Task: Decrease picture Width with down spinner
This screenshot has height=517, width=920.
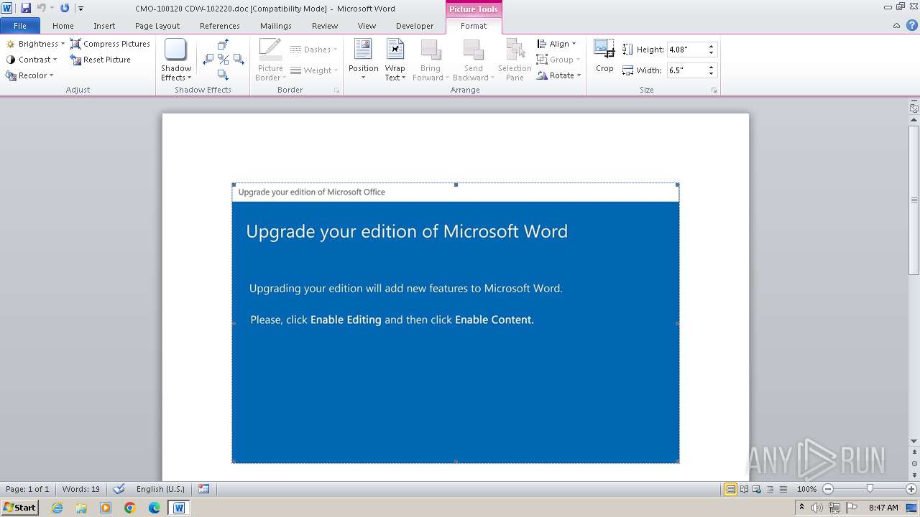Action: 712,74
